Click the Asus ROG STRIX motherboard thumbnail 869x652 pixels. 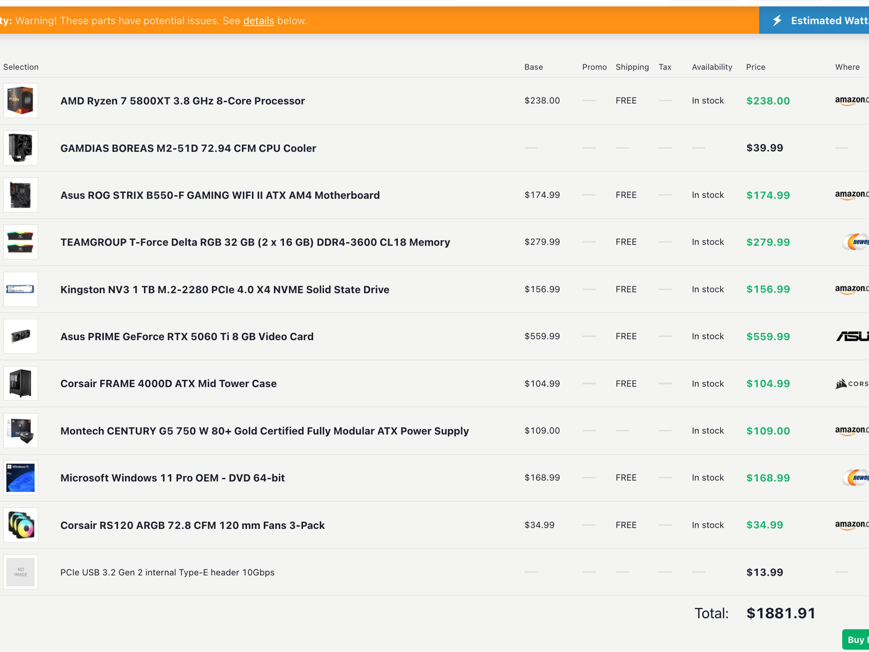tap(20, 195)
